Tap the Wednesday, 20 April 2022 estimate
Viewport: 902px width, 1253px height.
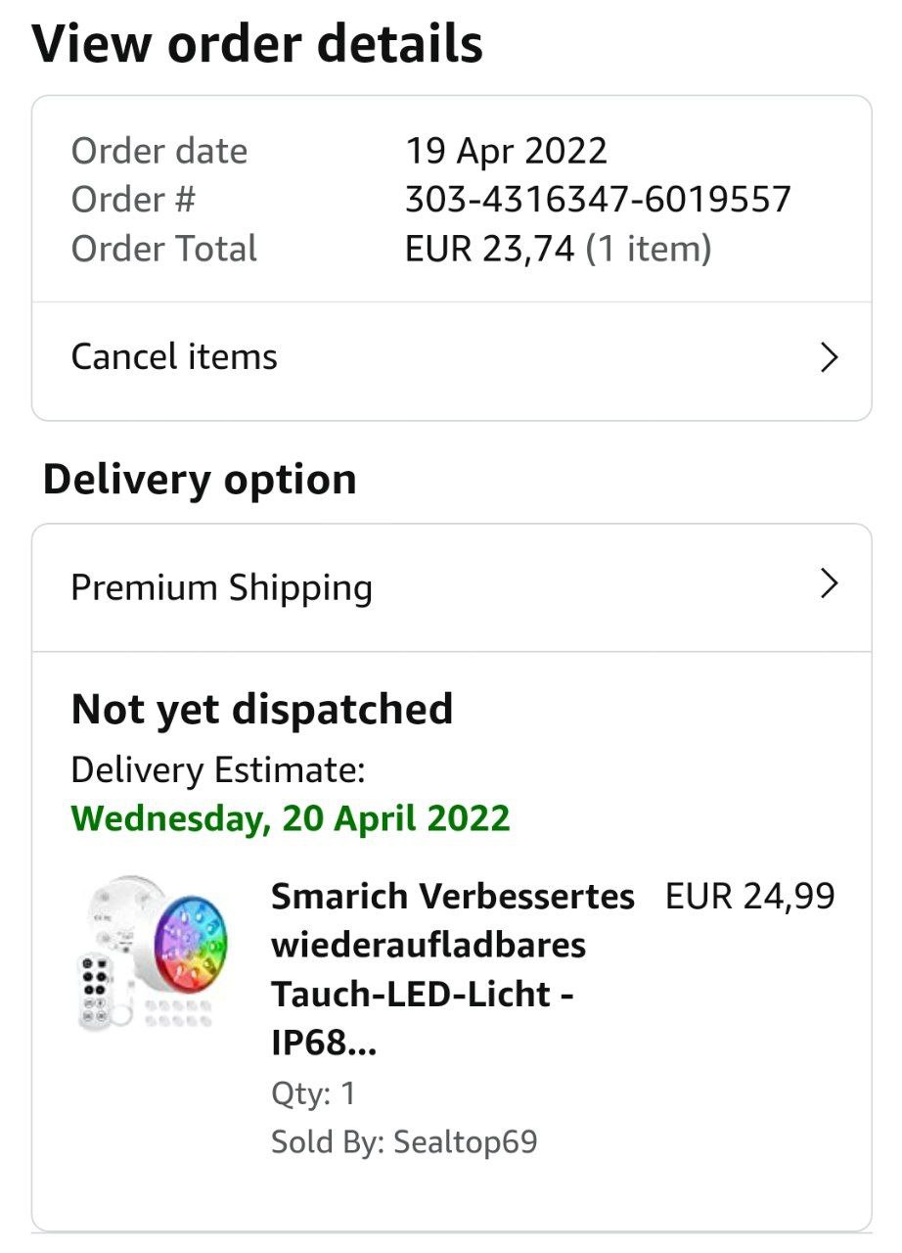[x=291, y=817]
